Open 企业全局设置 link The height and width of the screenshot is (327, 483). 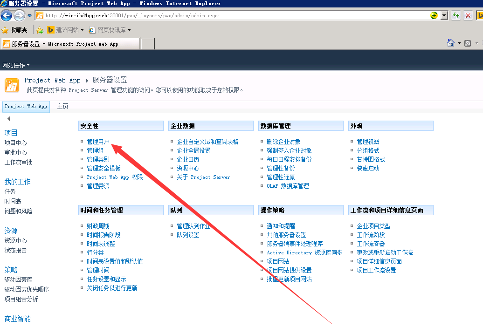click(194, 150)
